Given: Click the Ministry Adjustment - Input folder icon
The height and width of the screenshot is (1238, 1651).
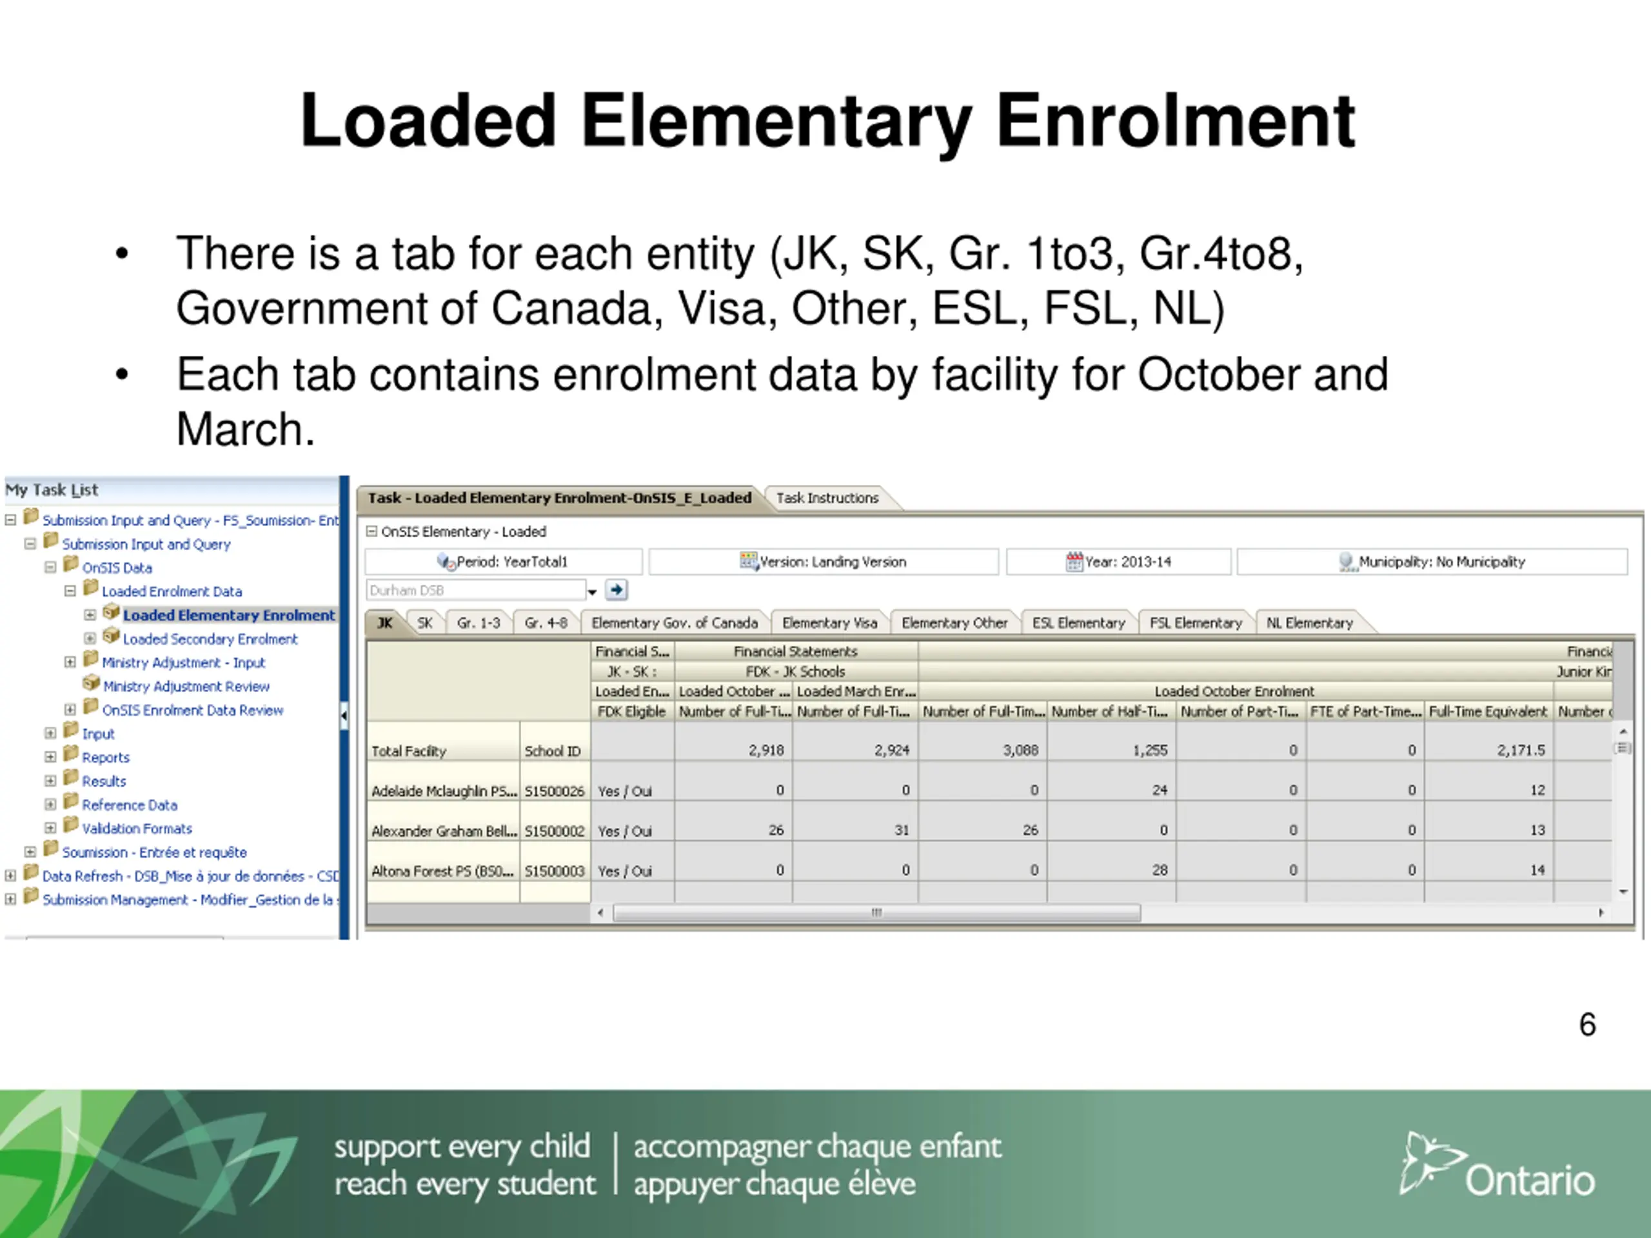Looking at the screenshot, I should [x=91, y=660].
